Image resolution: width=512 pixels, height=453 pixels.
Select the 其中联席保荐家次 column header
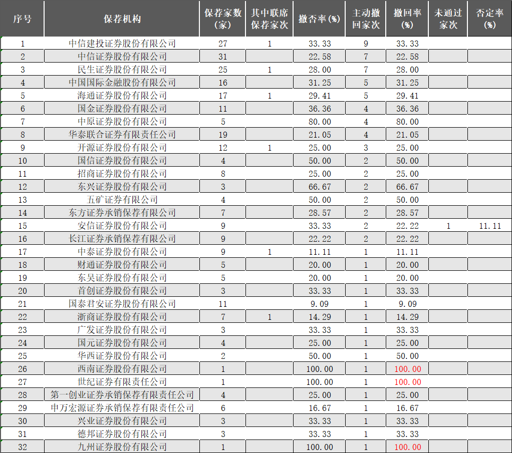pyautogui.click(x=270, y=19)
